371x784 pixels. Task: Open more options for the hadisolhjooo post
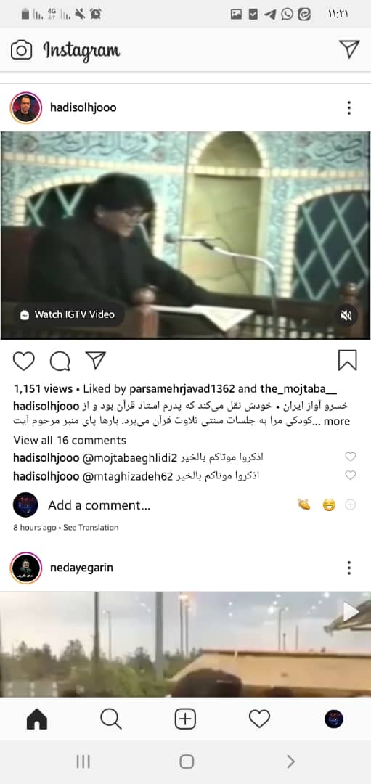[349, 107]
